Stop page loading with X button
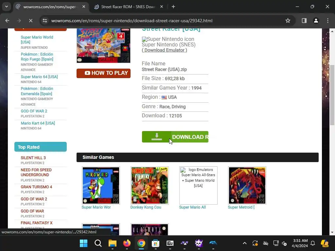335x251 pixels. coord(30,21)
